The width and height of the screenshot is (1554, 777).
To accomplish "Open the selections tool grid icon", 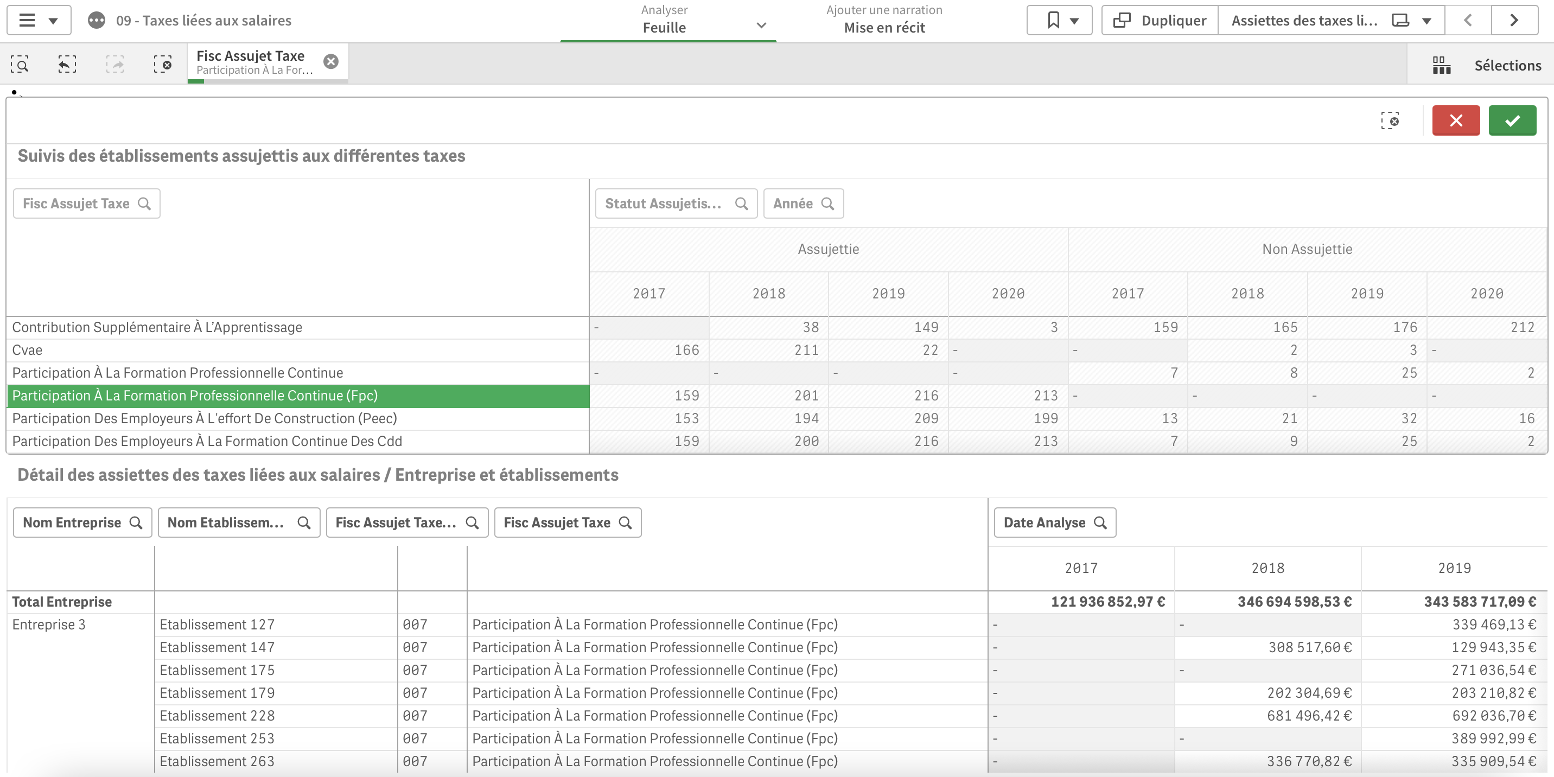I will (1441, 65).
